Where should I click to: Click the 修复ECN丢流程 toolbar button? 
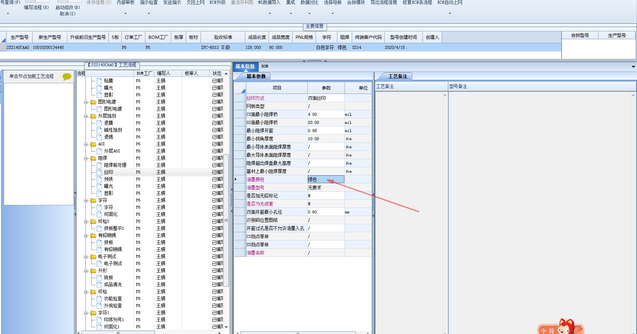click(x=417, y=3)
